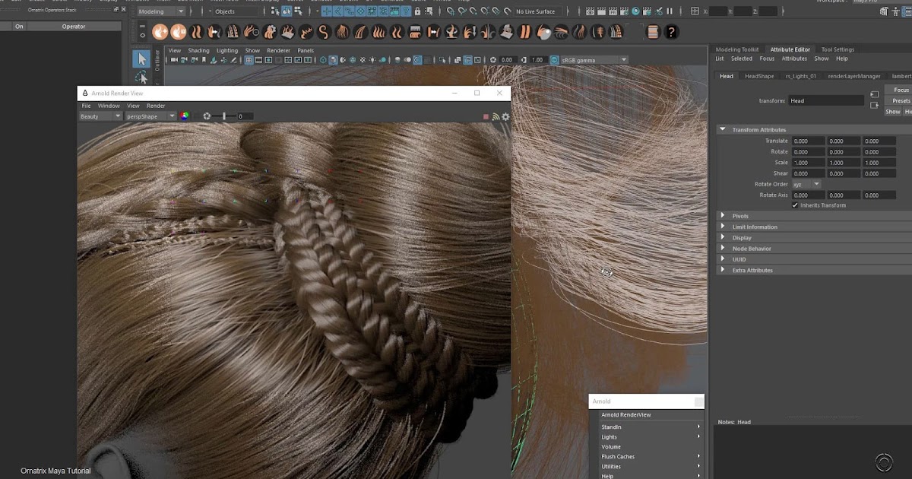912x479 pixels.
Task: Open the perspShape camera dropdown
Action: (150, 116)
